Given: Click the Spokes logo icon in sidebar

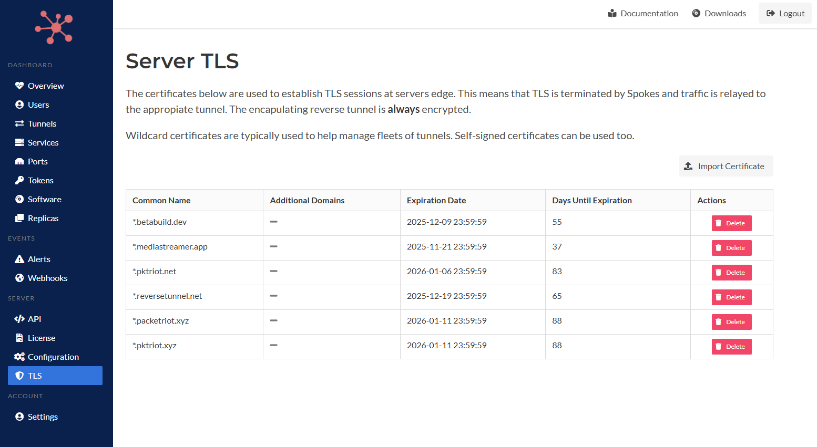Looking at the screenshot, I should point(54,27).
